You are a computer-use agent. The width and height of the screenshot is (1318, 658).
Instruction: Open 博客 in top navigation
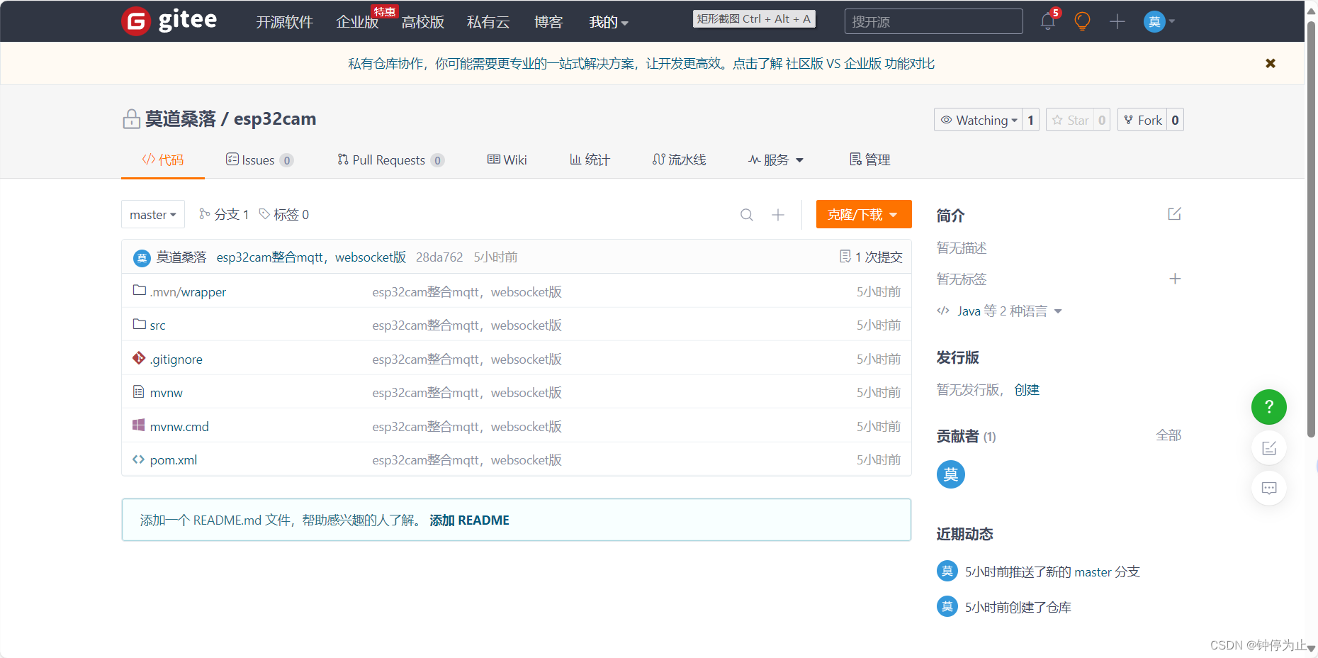pyautogui.click(x=548, y=22)
